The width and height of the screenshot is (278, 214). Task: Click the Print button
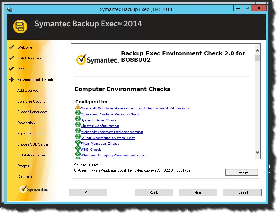click(x=88, y=193)
